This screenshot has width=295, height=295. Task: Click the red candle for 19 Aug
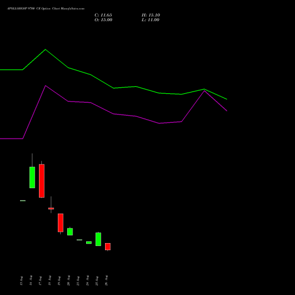pos(61,222)
